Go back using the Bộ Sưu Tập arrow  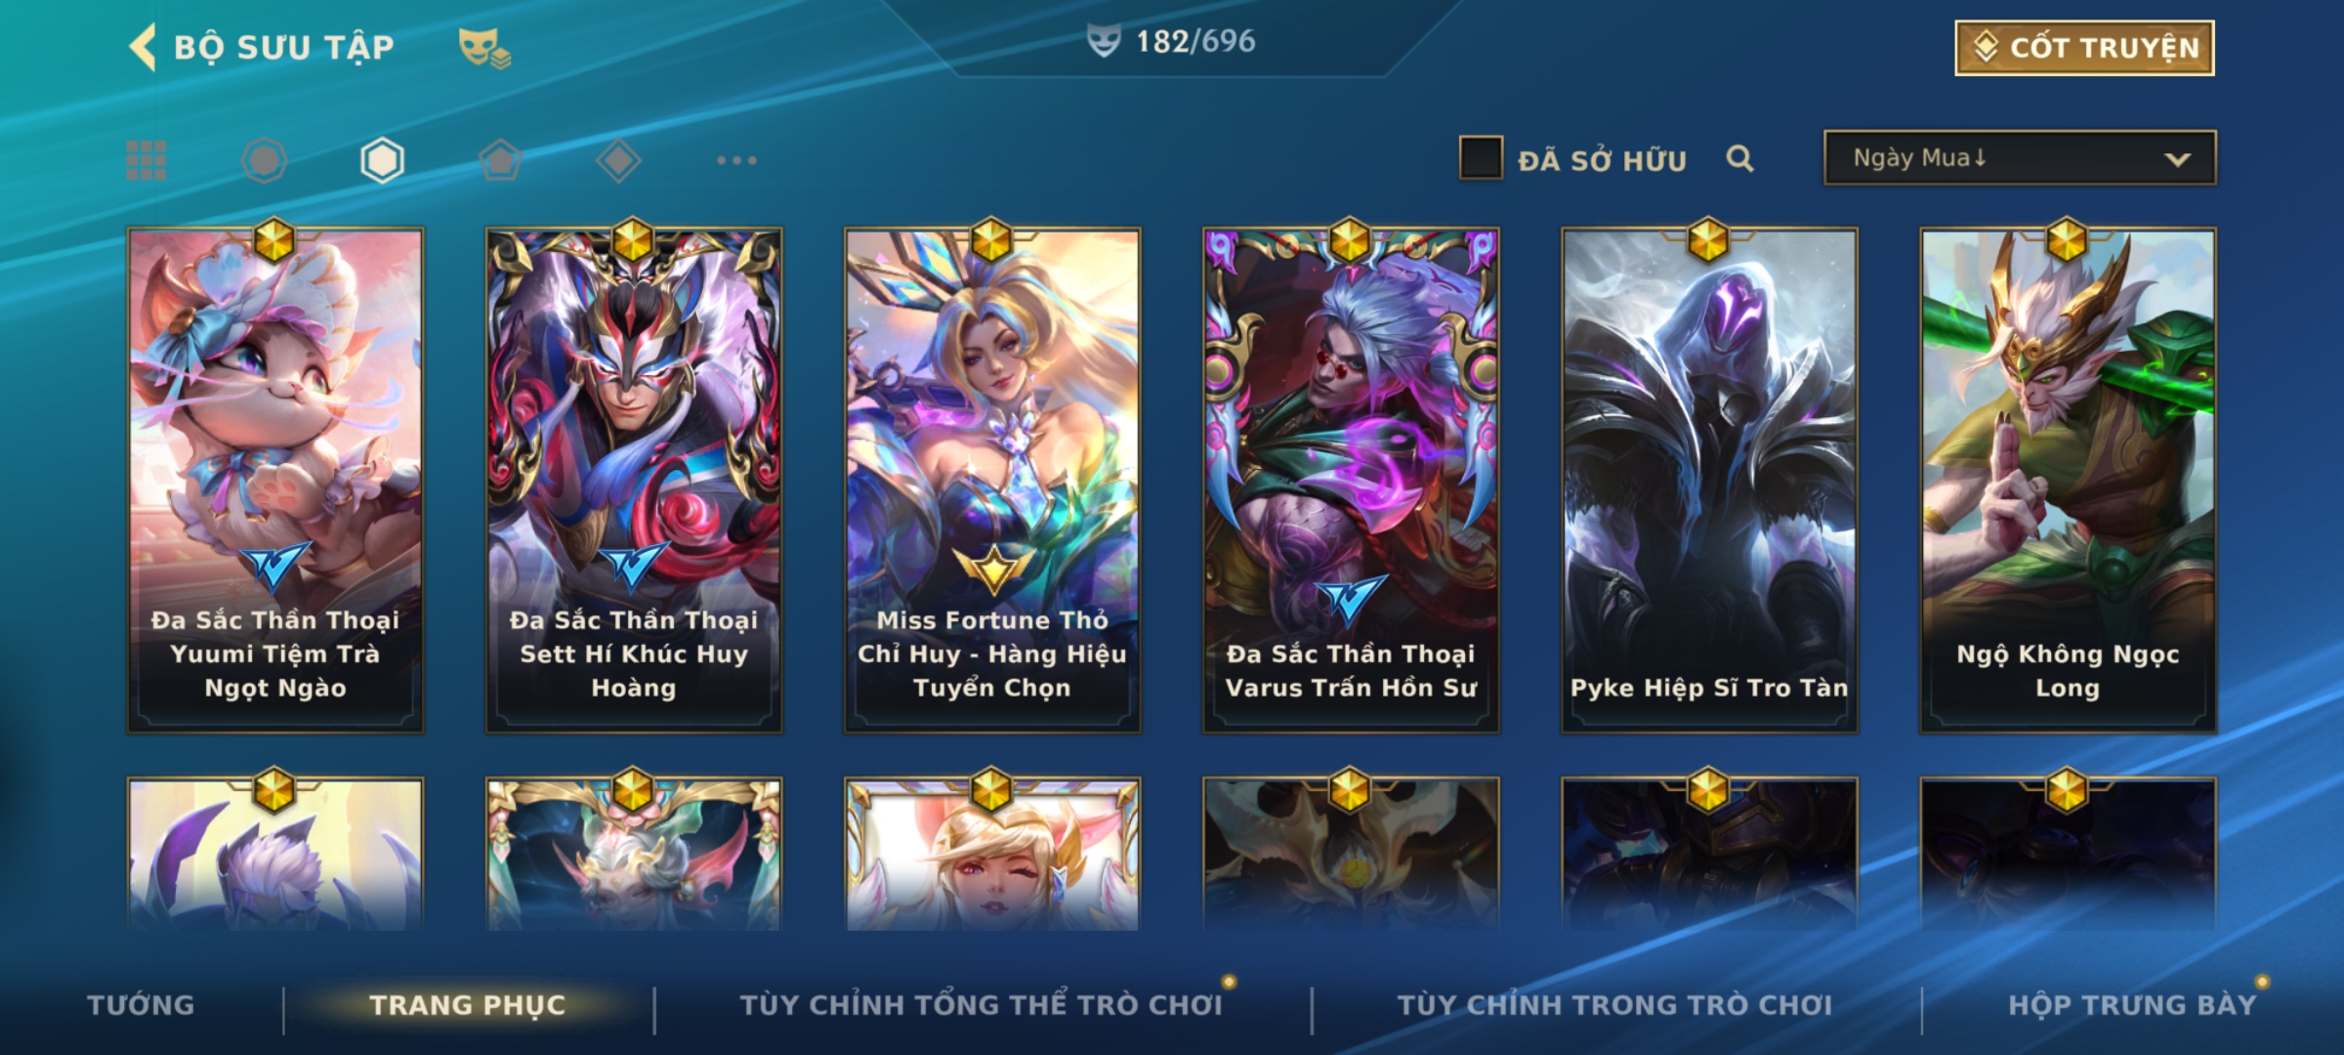coord(143,47)
